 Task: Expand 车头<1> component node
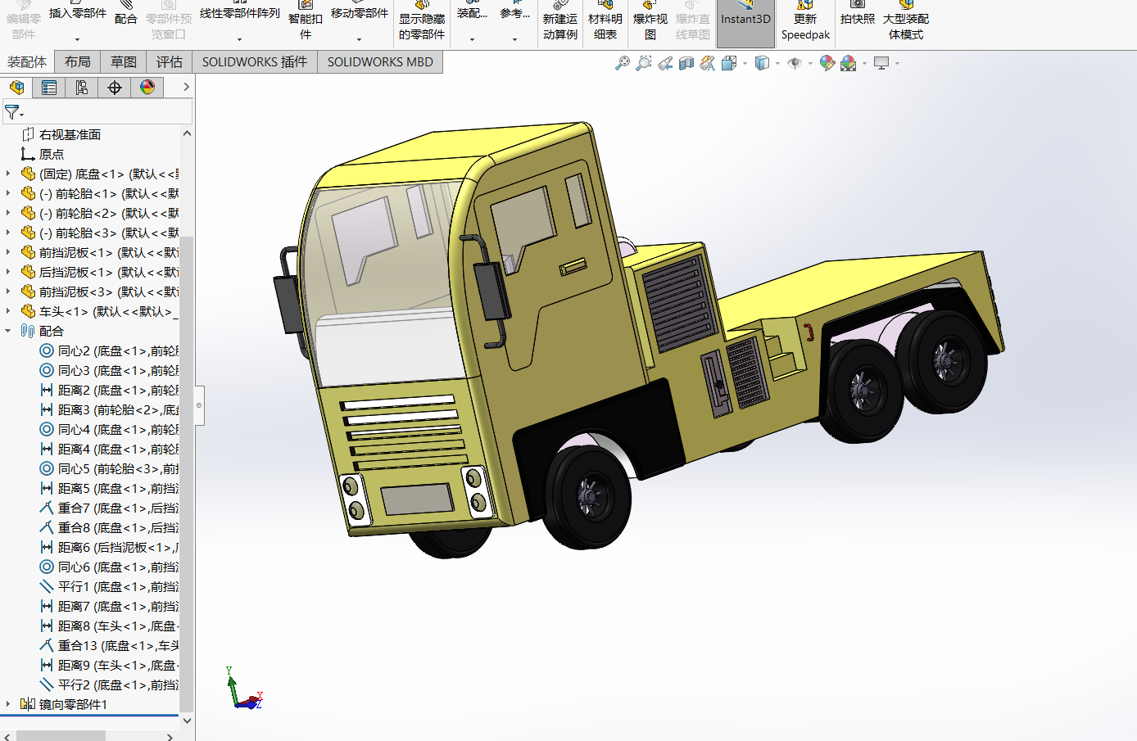pos(8,311)
